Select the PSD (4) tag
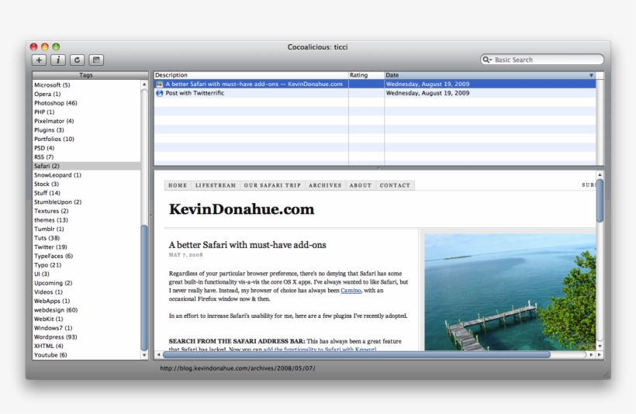Screen dimensions: 636x414 pyautogui.click(x=86, y=148)
